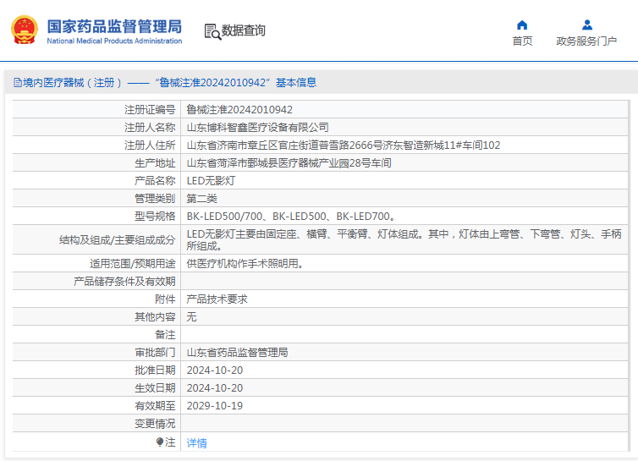Screen dimensions: 638x461
Task: Select 第二类 management class value
Action: point(202,199)
